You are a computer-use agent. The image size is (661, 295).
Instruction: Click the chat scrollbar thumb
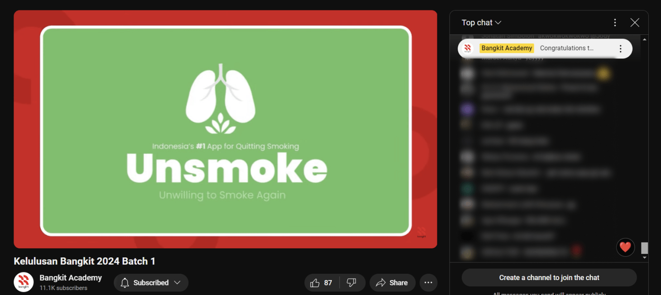point(645,248)
